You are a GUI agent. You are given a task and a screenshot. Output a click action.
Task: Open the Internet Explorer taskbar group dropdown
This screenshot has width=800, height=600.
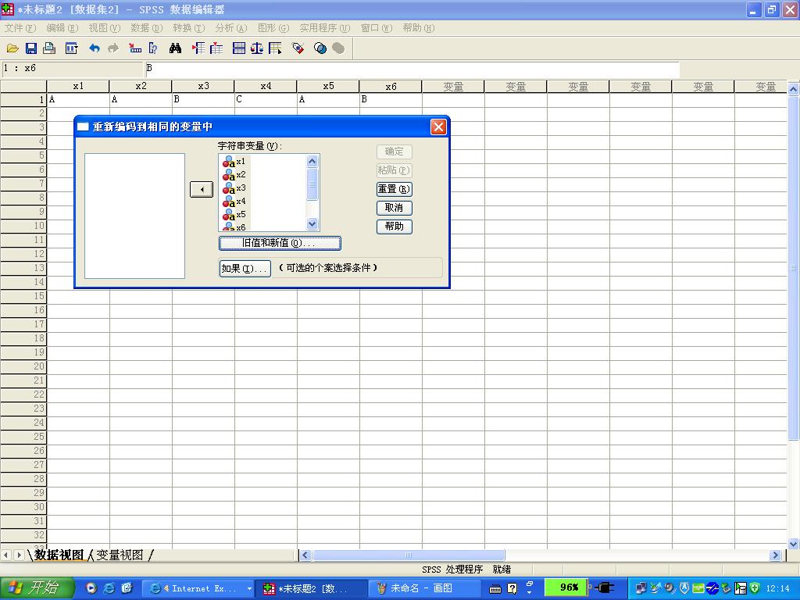tap(249, 589)
